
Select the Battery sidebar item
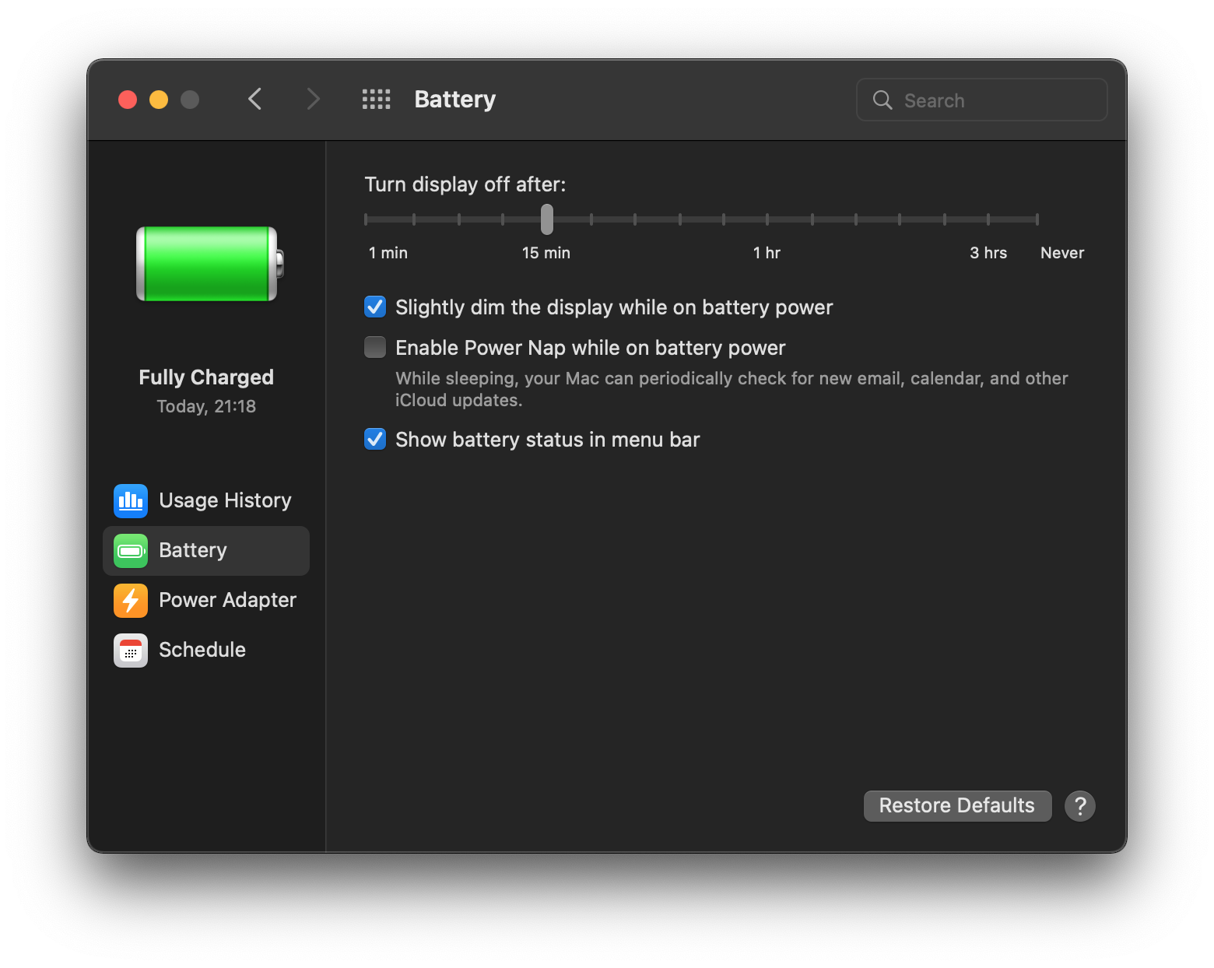[206, 551]
